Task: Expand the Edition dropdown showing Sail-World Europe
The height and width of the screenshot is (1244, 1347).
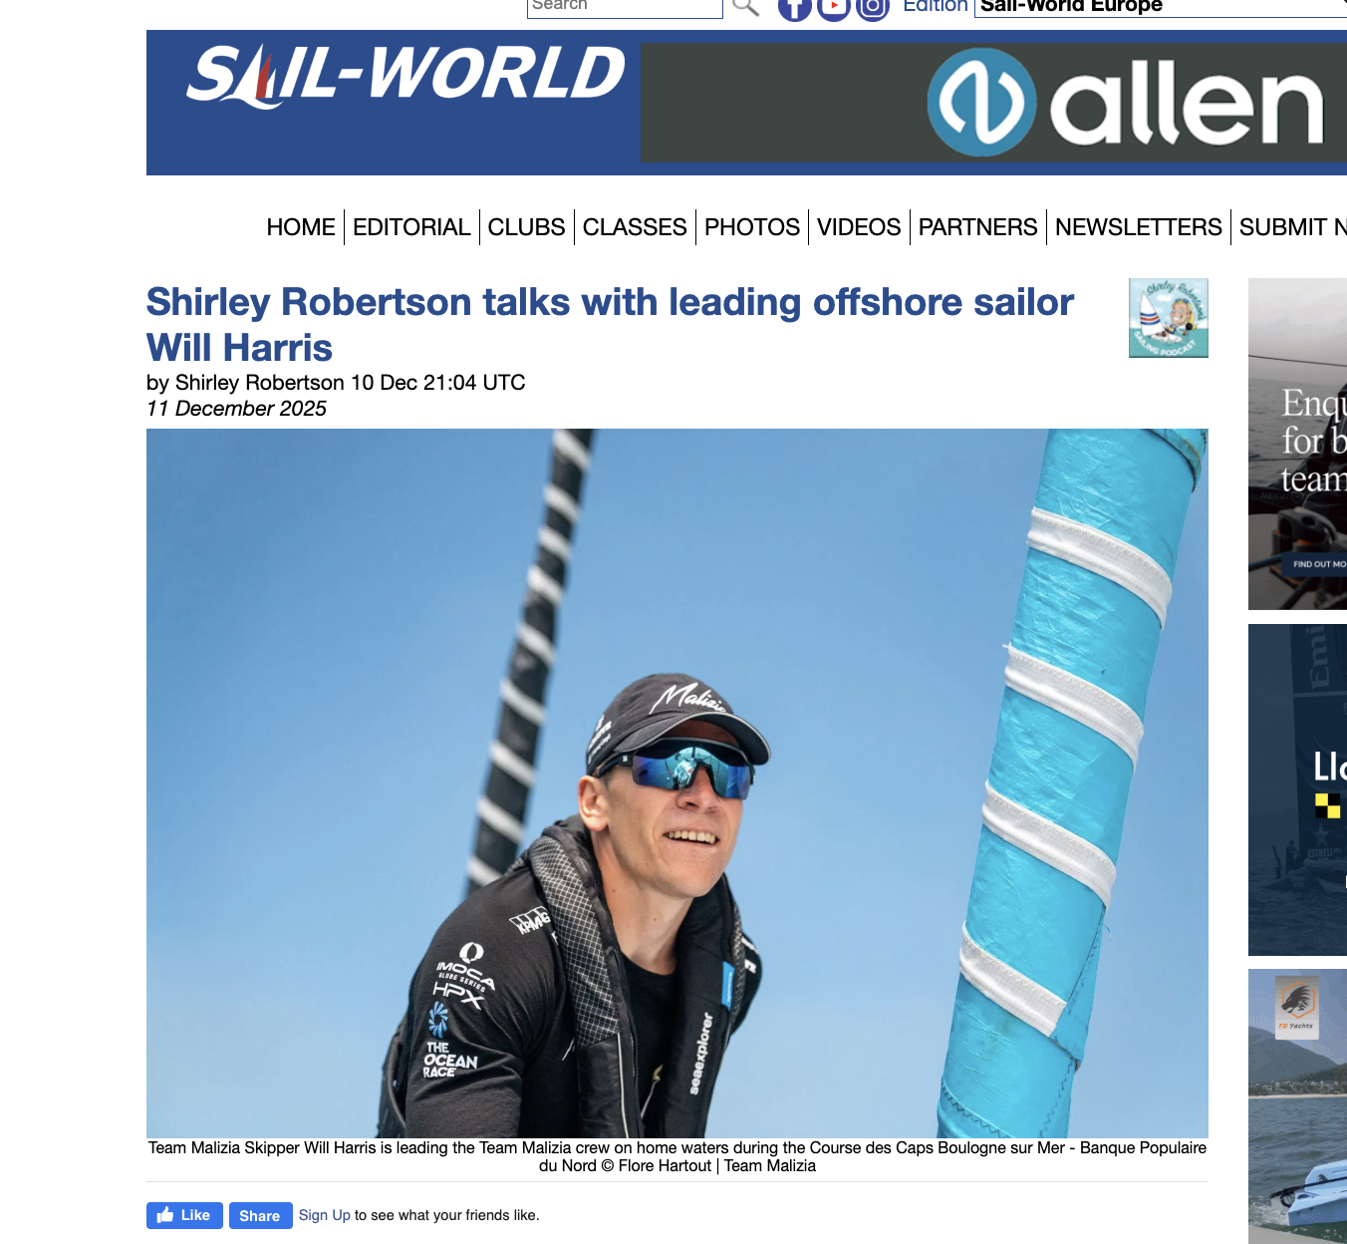Action: click(x=1161, y=6)
